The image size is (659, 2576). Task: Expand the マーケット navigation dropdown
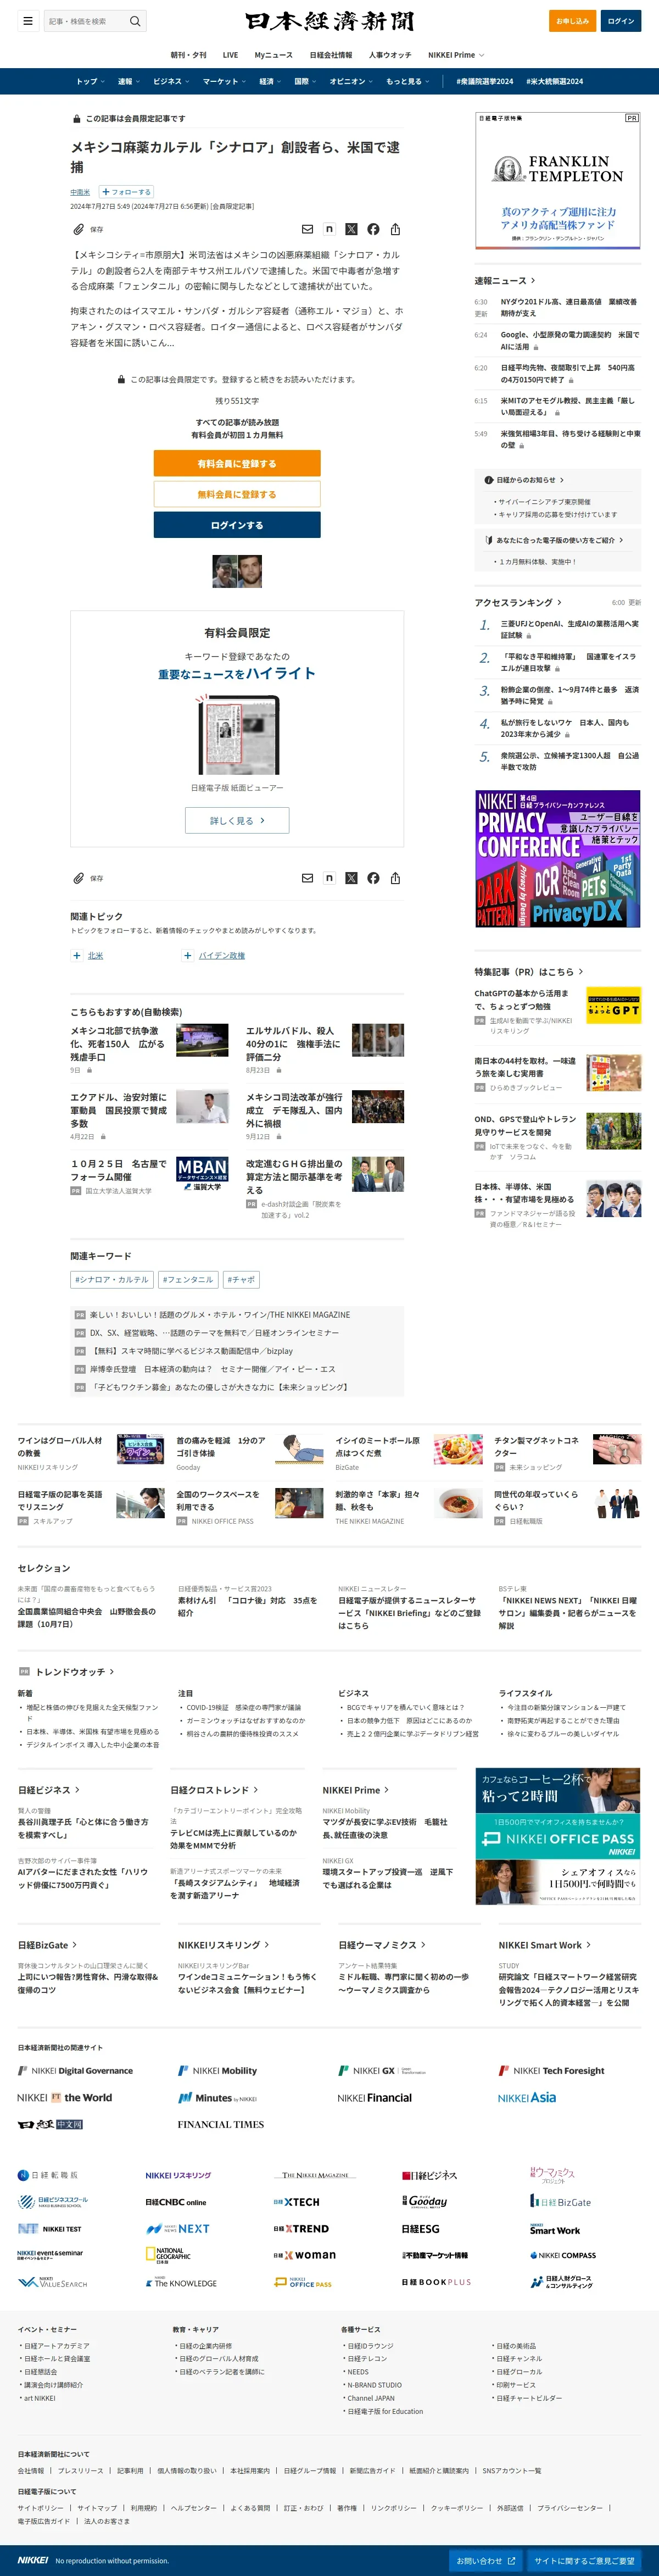pos(224,81)
